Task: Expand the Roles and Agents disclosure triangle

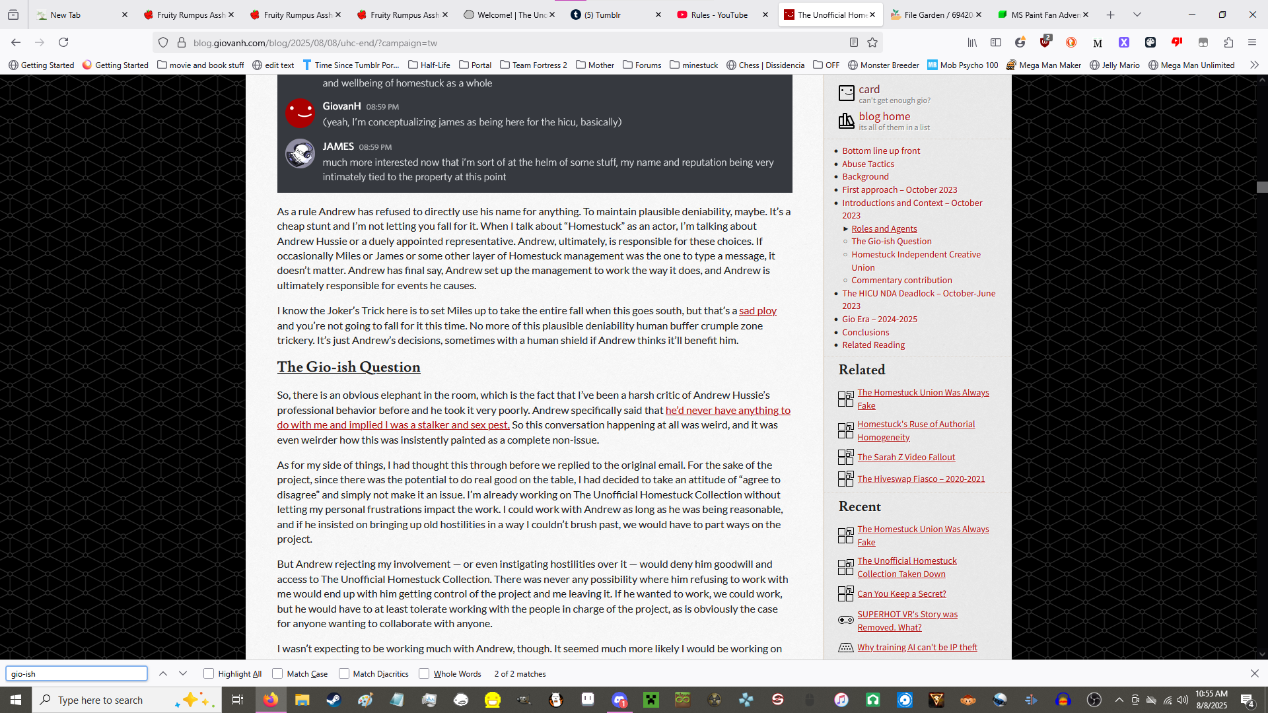Action: point(845,228)
